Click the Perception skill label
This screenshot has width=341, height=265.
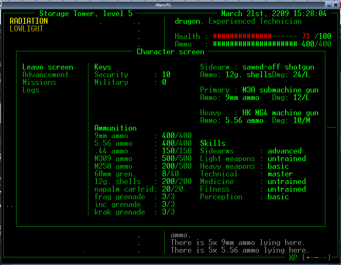(x=221, y=197)
